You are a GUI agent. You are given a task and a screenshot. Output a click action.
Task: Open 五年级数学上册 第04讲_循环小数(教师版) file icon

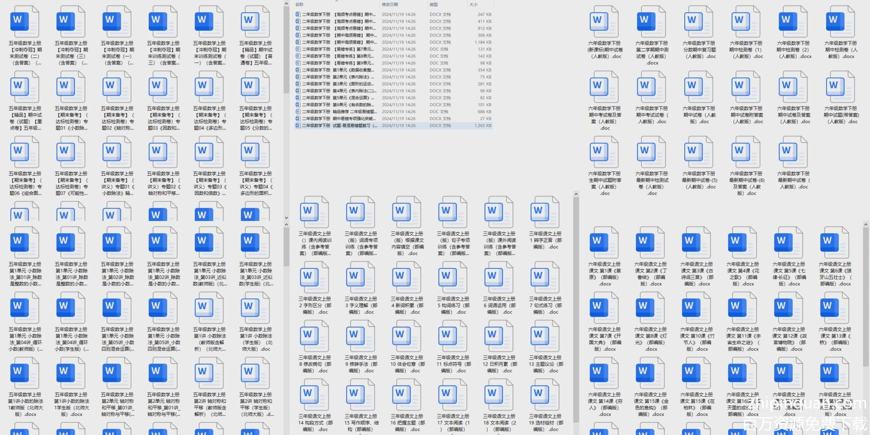pos(24,308)
